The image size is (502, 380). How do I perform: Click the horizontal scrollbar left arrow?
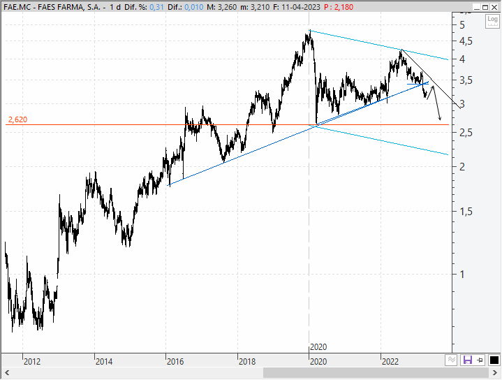6,373
